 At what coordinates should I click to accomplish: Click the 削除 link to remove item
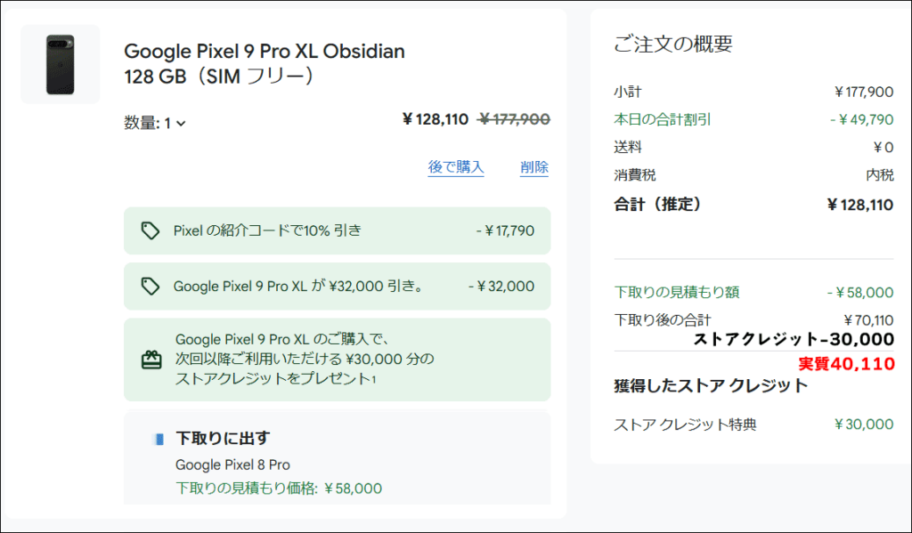coord(534,167)
